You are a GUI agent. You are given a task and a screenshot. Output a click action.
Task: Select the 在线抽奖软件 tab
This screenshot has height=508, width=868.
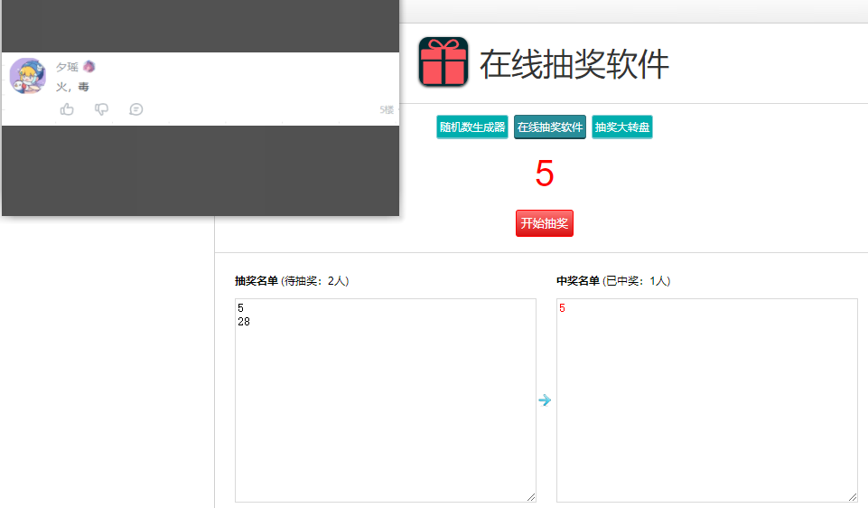point(550,127)
